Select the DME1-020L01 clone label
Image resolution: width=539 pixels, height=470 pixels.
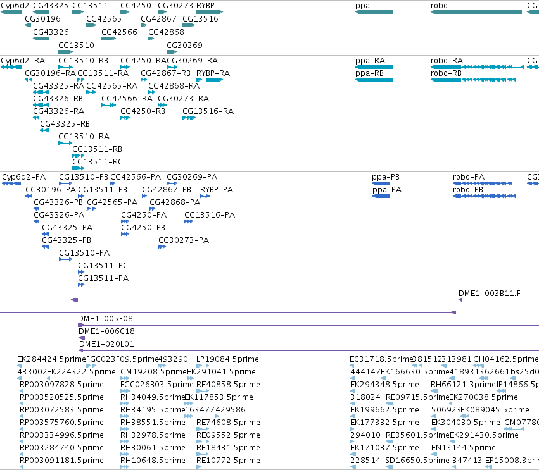coord(106,344)
